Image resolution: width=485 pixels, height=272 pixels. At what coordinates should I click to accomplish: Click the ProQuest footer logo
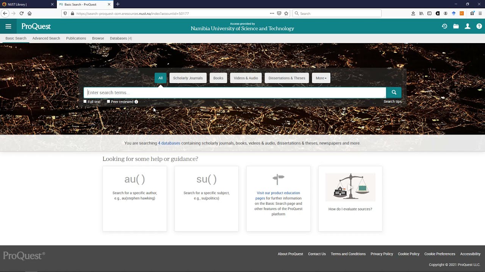click(x=24, y=256)
